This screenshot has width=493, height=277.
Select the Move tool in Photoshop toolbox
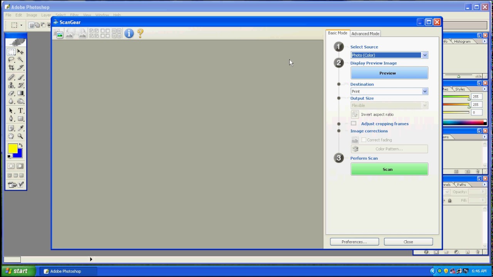[x=20, y=52]
